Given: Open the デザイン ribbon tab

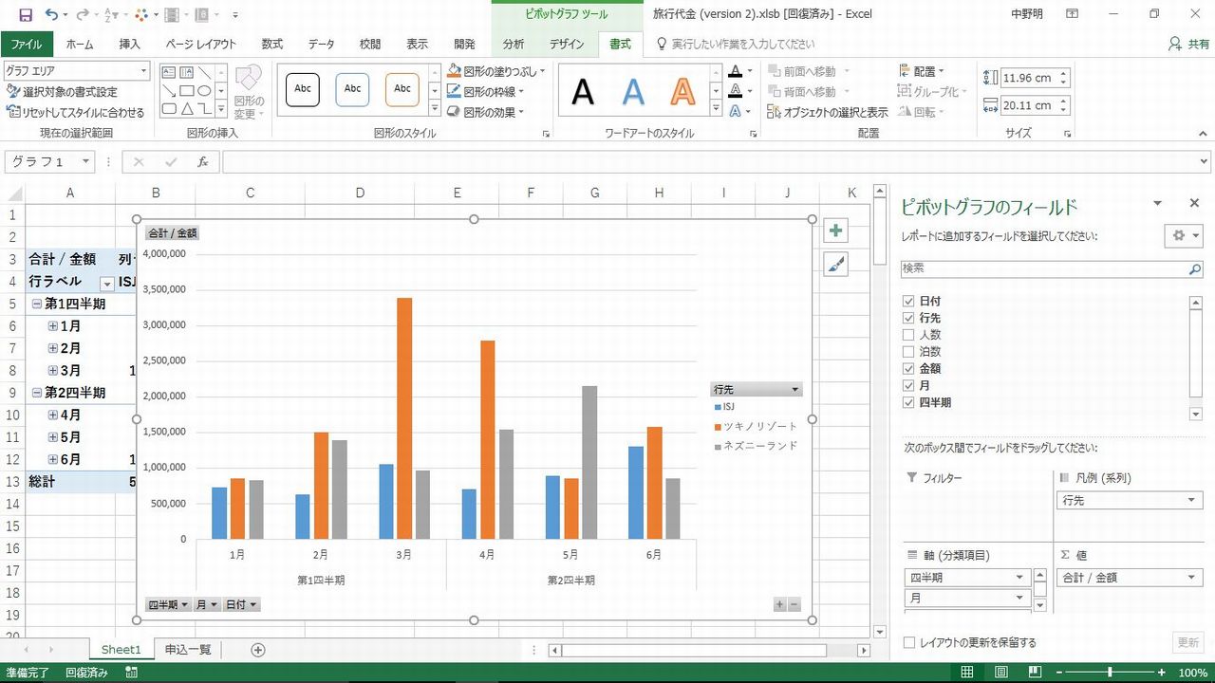Looking at the screenshot, I should pyautogui.click(x=567, y=45).
